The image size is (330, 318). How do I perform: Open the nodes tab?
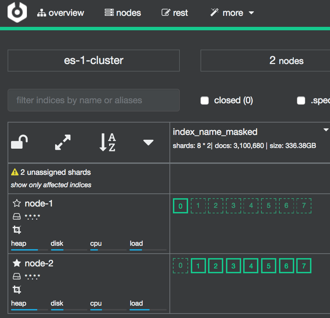coord(123,13)
